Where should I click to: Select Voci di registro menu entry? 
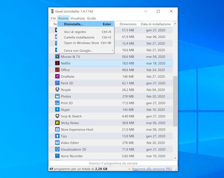tap(86, 32)
